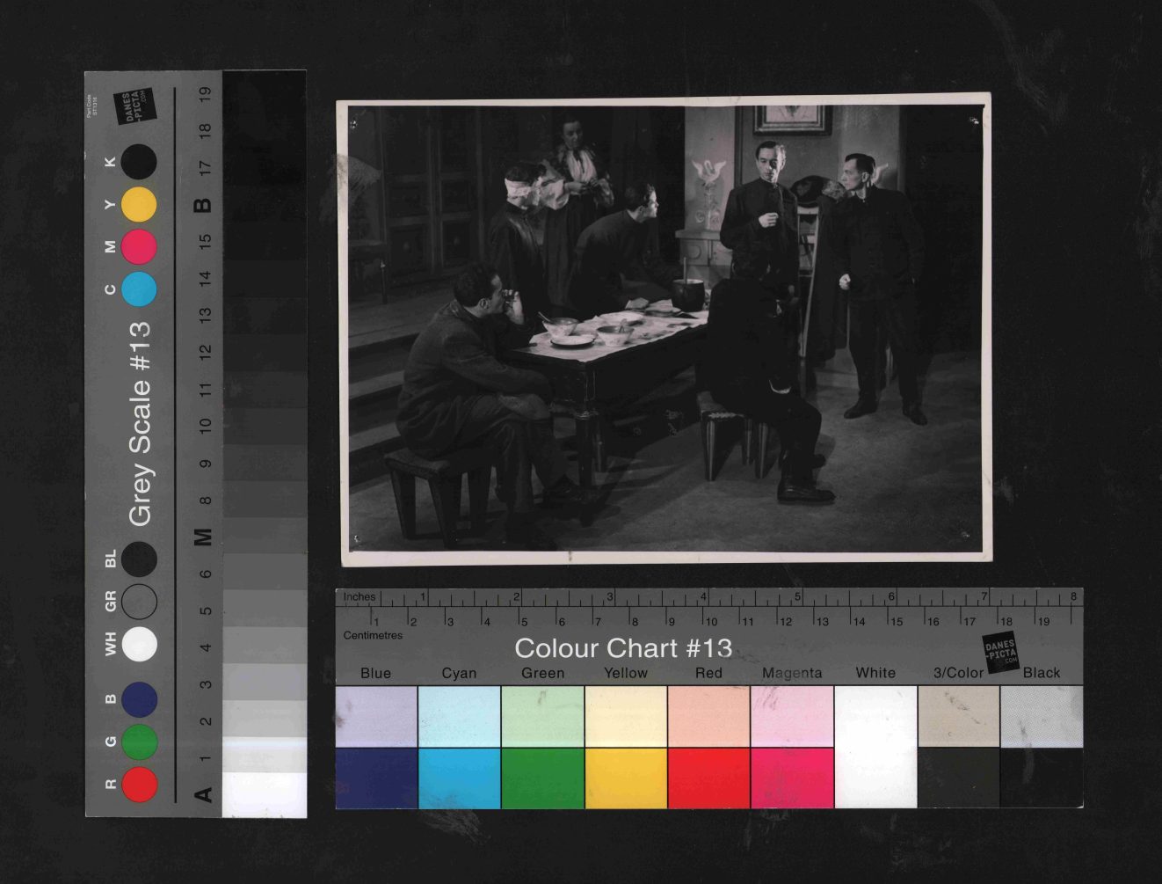Click the black-and-white stage photograph
This screenshot has height=884, width=1162.
click(x=665, y=330)
